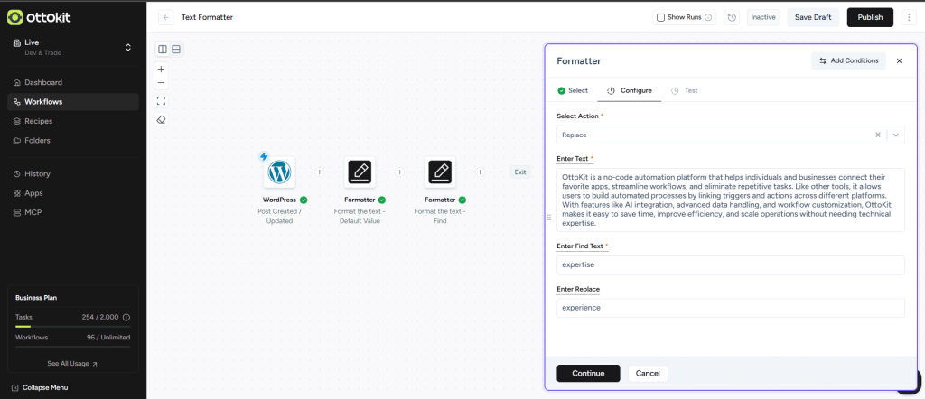Open Recipes in the sidebar
Image resolution: width=925 pixels, height=399 pixels.
coord(38,121)
